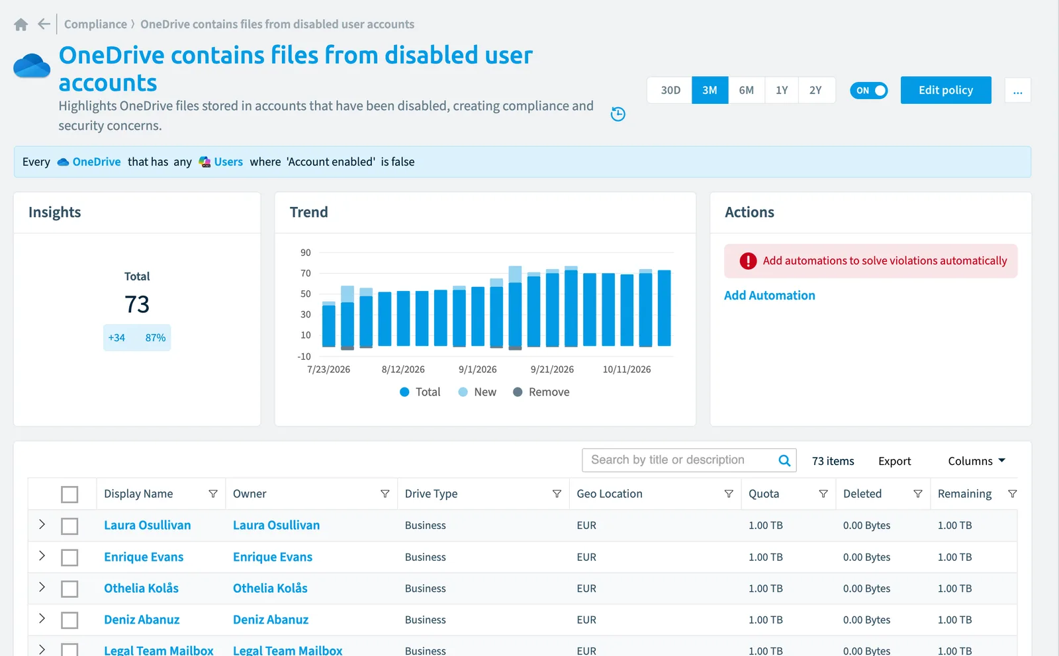Switch to the 6M time range

pyautogui.click(x=746, y=91)
